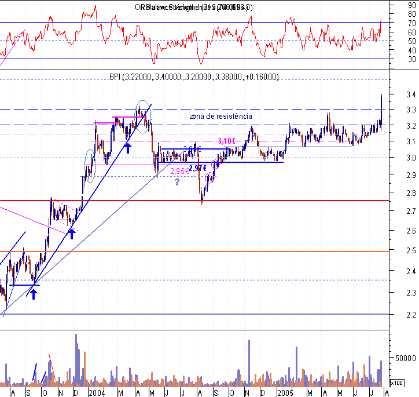The width and height of the screenshot is (419, 397).
Task: Click the 3.3 price axis label
Action: coord(411,110)
